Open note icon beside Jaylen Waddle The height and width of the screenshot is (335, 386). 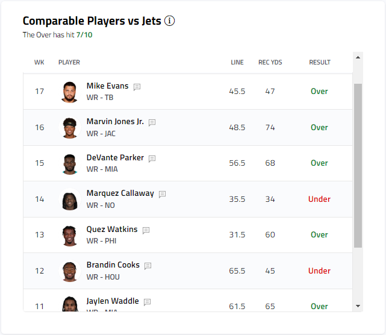pos(148,302)
